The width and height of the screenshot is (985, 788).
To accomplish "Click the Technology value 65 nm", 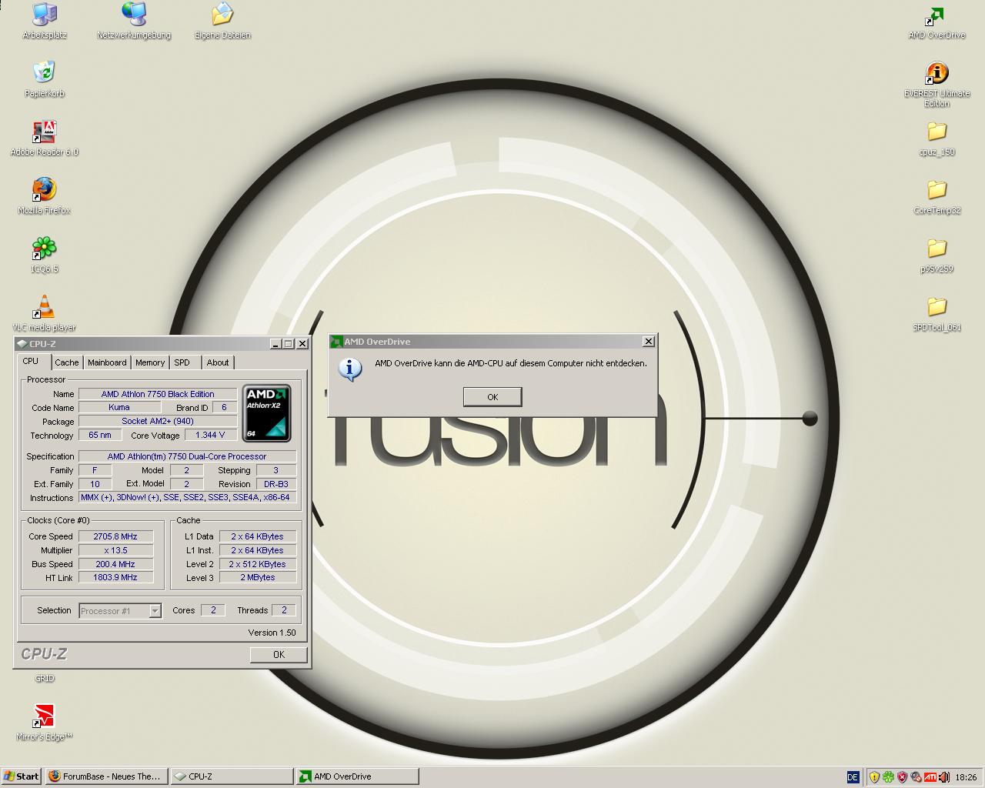I will (100, 436).
